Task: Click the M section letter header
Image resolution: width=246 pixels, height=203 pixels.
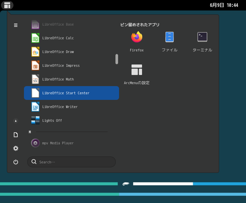Action: [30, 132]
